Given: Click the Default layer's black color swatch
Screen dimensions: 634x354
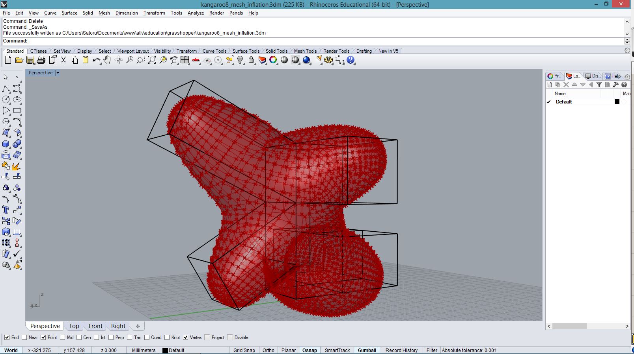Looking at the screenshot, I should tap(617, 101).
